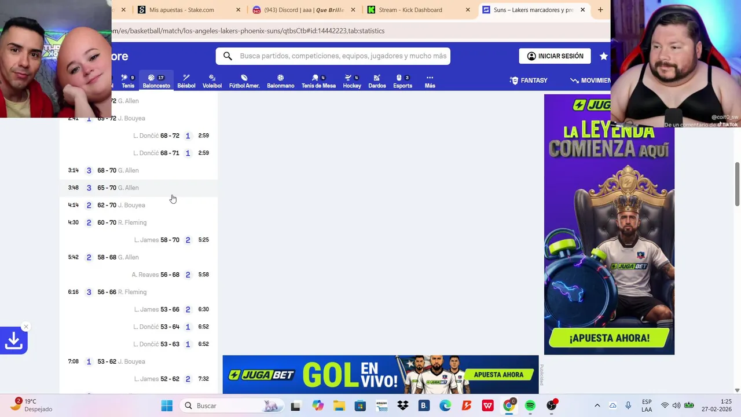Close the Discord browser tab

click(353, 10)
